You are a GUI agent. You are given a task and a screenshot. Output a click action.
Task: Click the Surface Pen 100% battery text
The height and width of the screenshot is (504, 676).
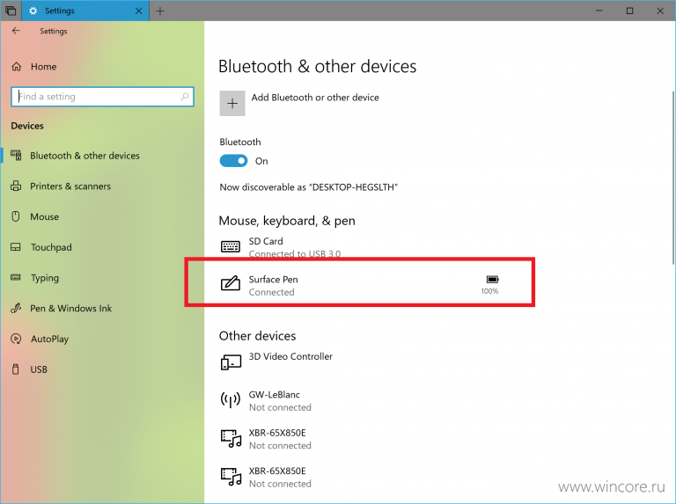point(489,291)
